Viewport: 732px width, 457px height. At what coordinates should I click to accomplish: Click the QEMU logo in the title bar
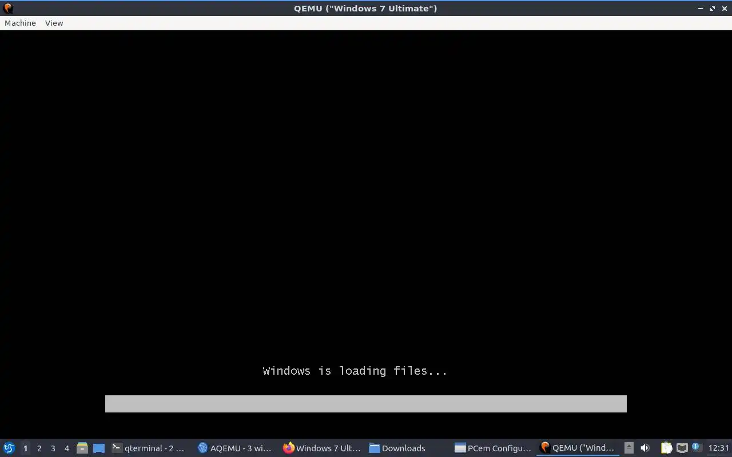(8, 8)
